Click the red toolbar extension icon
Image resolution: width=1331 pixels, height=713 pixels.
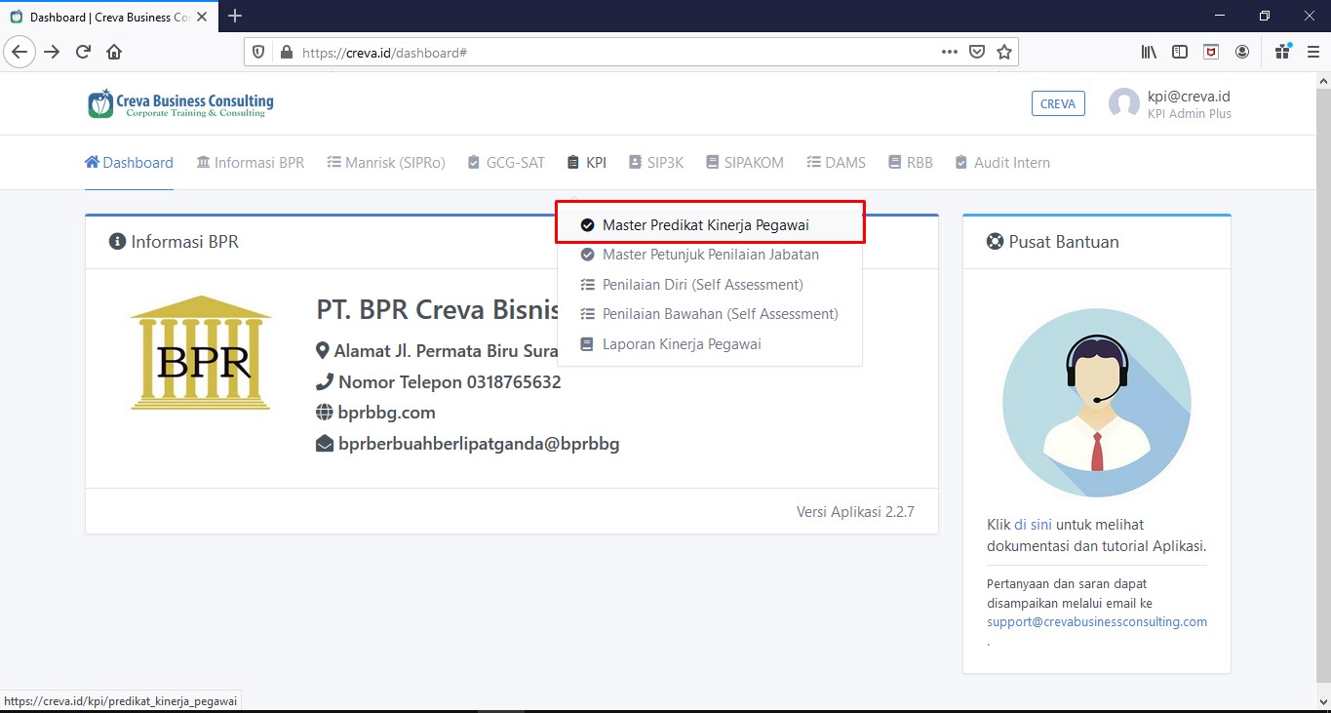[1211, 52]
